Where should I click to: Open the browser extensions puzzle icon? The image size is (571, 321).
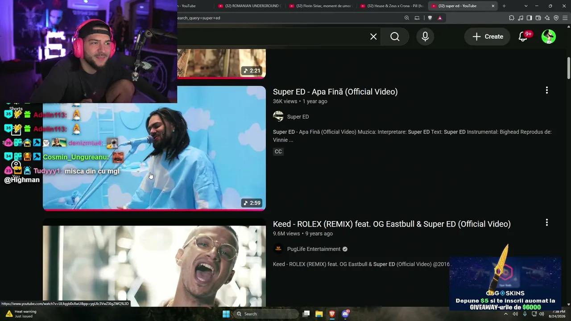(512, 18)
